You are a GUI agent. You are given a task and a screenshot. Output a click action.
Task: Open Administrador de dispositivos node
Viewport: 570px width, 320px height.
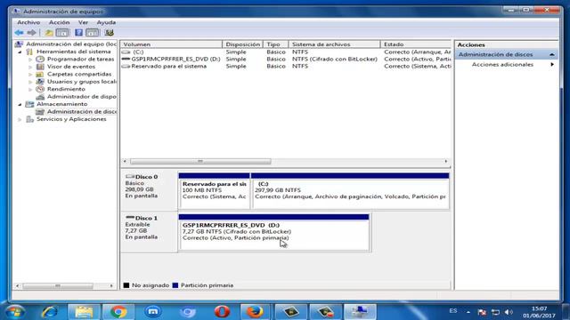pos(81,97)
